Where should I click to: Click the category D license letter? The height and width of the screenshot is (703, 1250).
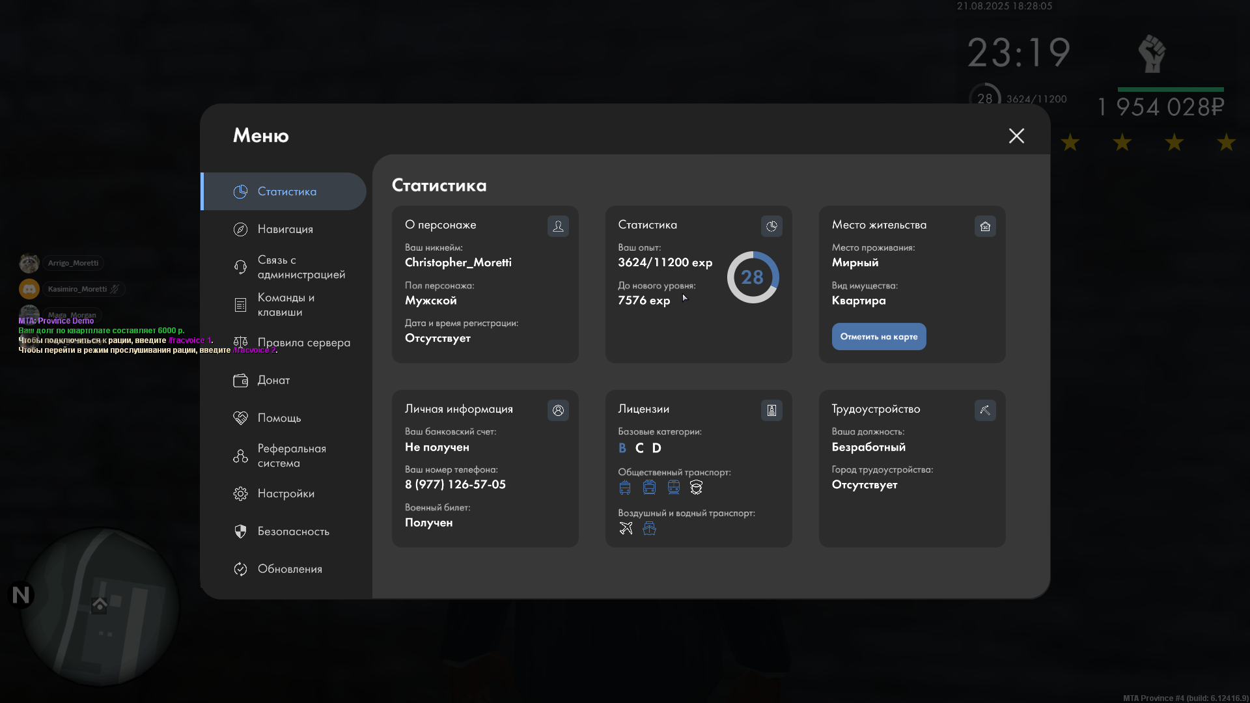[x=656, y=448]
